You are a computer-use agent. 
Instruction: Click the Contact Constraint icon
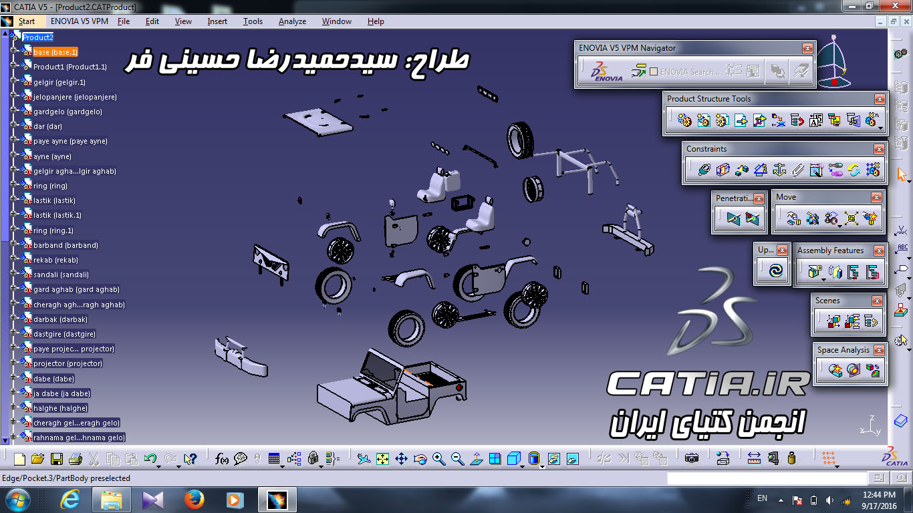[723, 170]
